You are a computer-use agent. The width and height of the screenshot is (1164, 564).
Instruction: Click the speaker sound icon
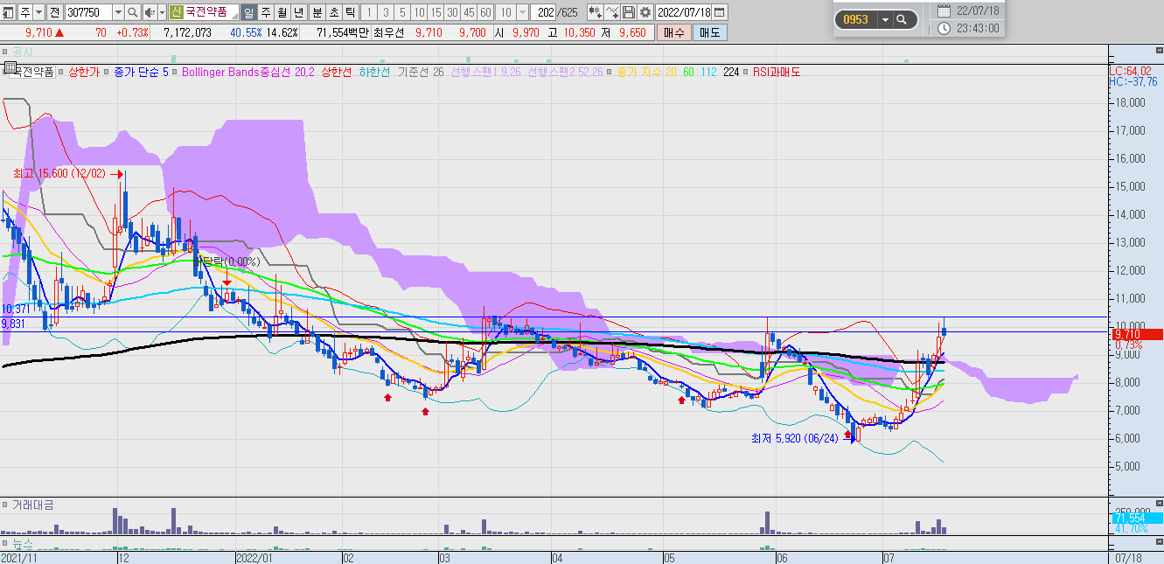coord(150,12)
